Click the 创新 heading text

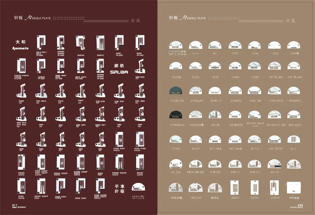(x=135, y=20)
